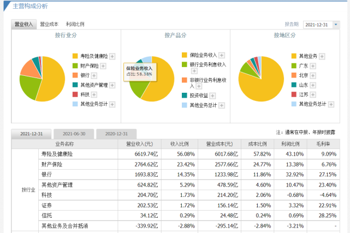Select the 2020-12-31 period tab

tap(116, 134)
